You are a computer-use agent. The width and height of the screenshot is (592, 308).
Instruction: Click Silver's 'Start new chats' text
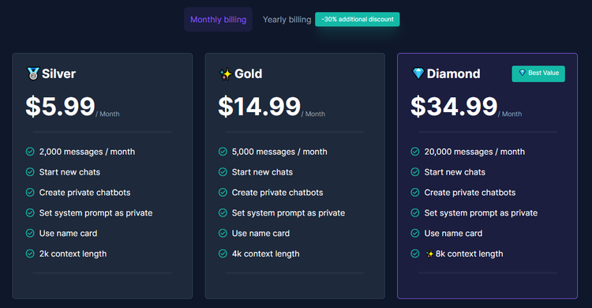point(69,172)
